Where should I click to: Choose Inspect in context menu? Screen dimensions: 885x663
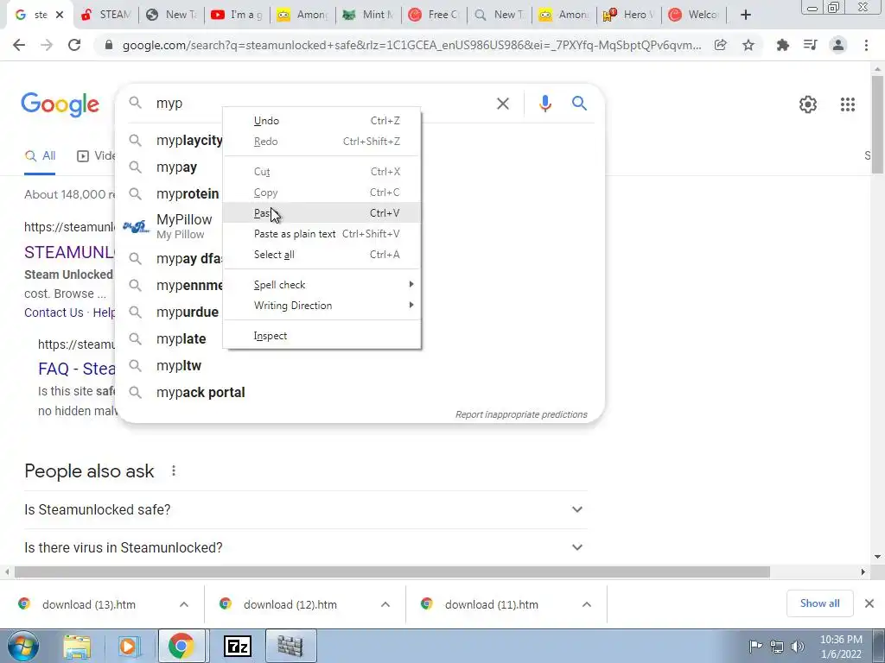pyautogui.click(x=322, y=336)
